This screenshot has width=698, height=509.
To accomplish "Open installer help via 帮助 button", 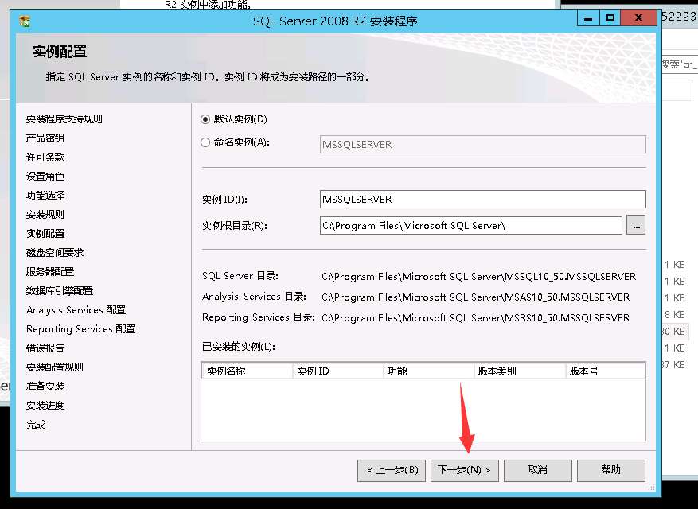I will pos(611,470).
